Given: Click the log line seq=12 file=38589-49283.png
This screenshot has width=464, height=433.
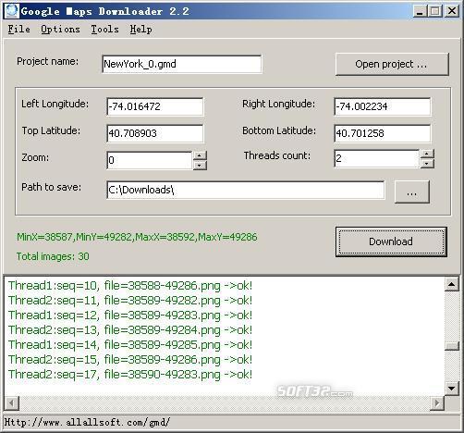Looking at the screenshot, I should point(130,315).
